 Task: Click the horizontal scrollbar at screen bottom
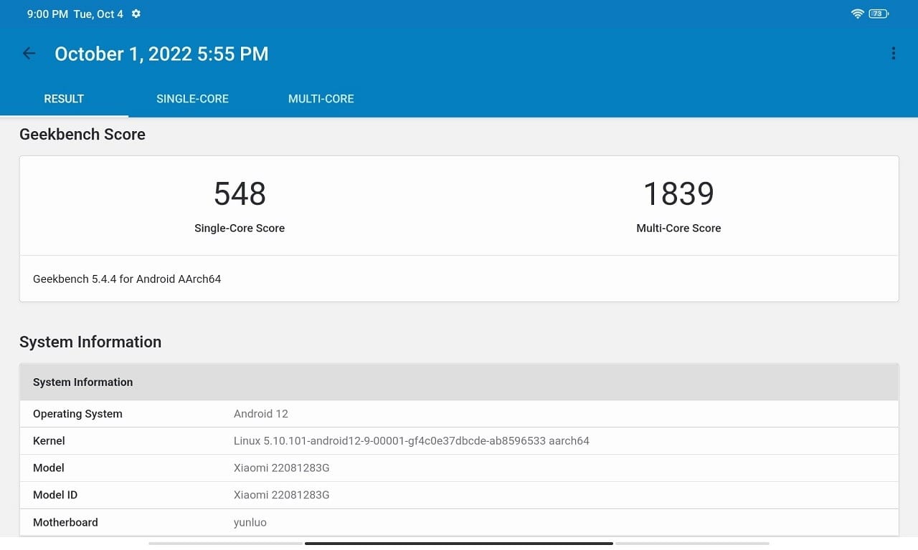459,542
